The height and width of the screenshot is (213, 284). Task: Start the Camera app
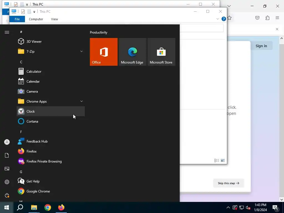(51, 92)
